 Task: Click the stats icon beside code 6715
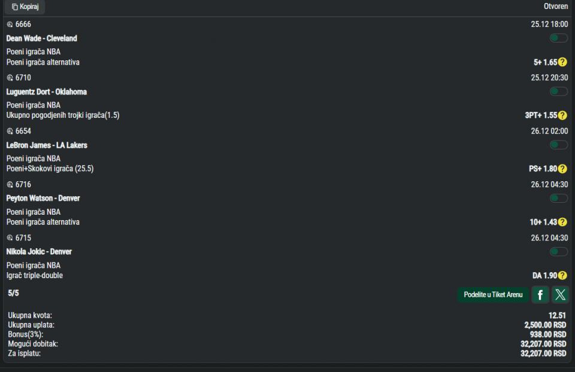tap(10, 238)
